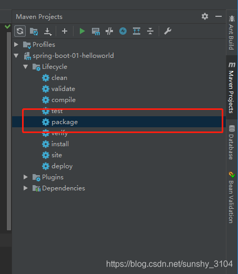
Task: Open Maven Settings wrench icon
Action: tap(168, 31)
